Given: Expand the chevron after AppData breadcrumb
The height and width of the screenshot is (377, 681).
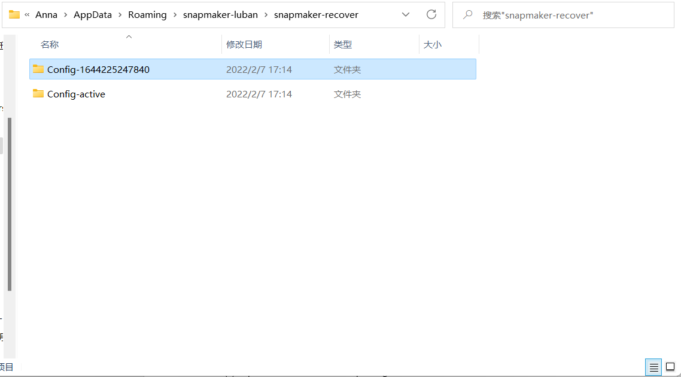Looking at the screenshot, I should point(120,15).
